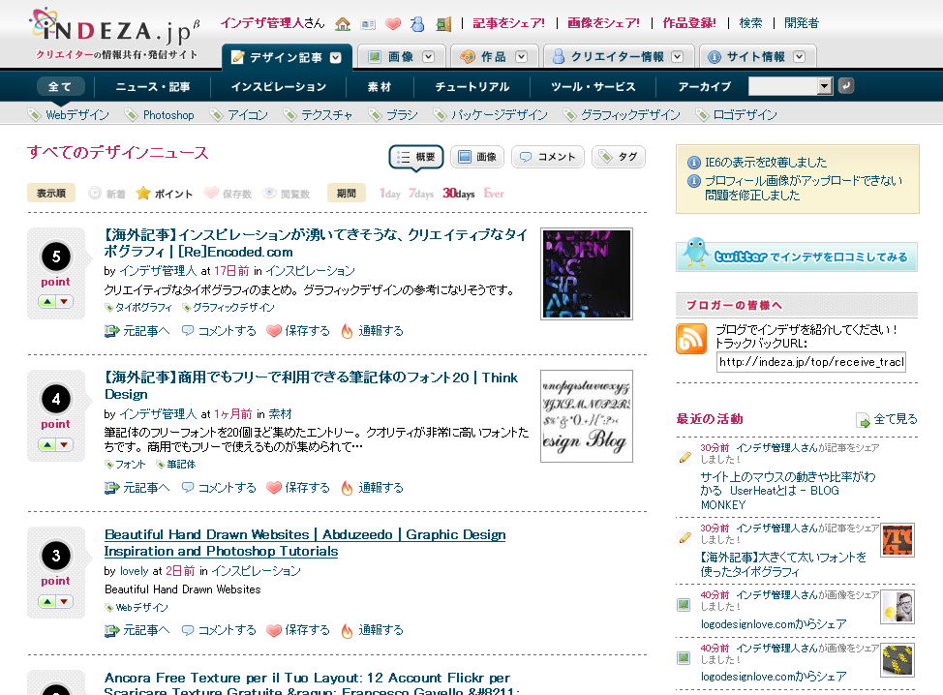
Task: Open the profile card icon in top bar
Action: [x=368, y=24]
